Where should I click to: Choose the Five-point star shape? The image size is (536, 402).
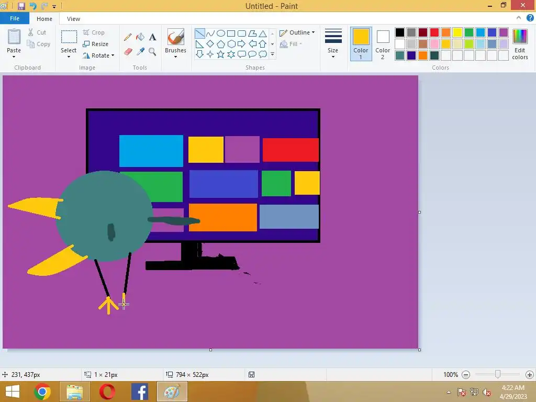coord(221,54)
